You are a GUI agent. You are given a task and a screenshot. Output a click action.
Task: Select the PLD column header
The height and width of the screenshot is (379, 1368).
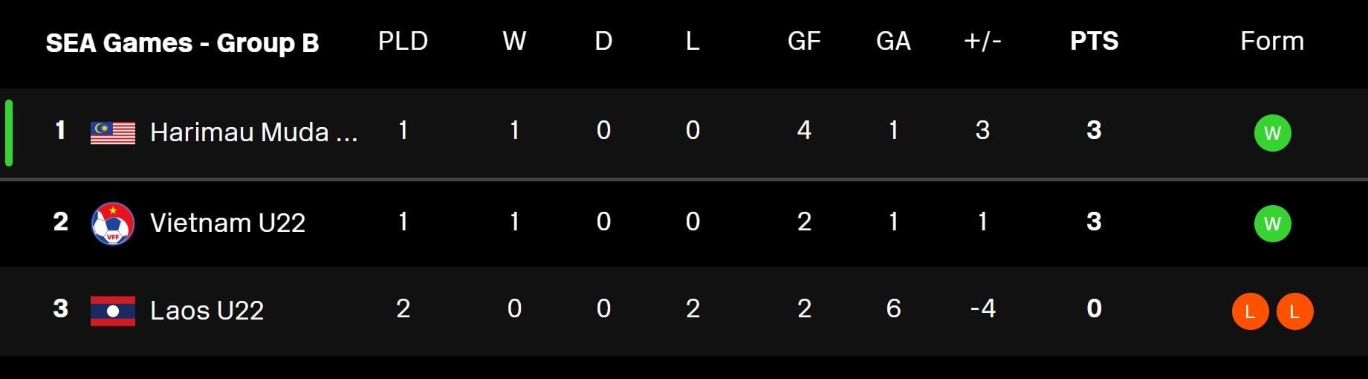(x=403, y=42)
